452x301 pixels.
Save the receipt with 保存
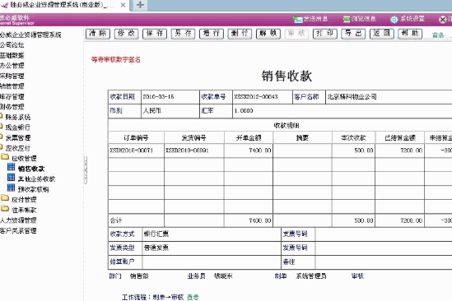coord(155,34)
